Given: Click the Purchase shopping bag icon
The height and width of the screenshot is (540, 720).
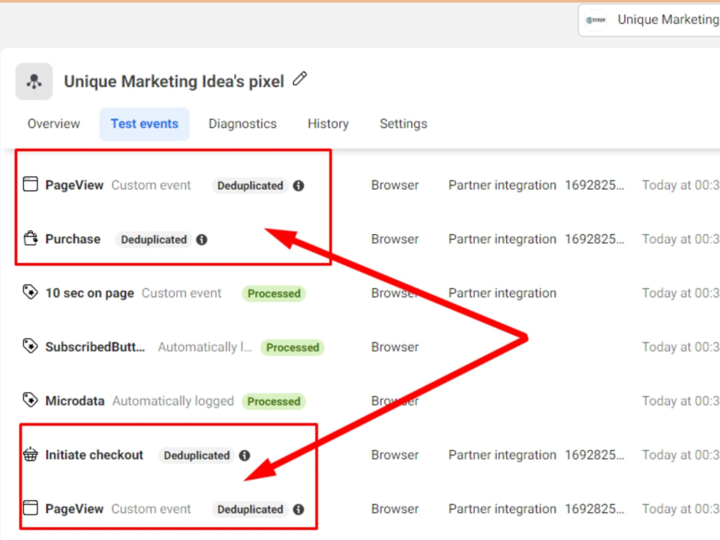Looking at the screenshot, I should 30,238.
